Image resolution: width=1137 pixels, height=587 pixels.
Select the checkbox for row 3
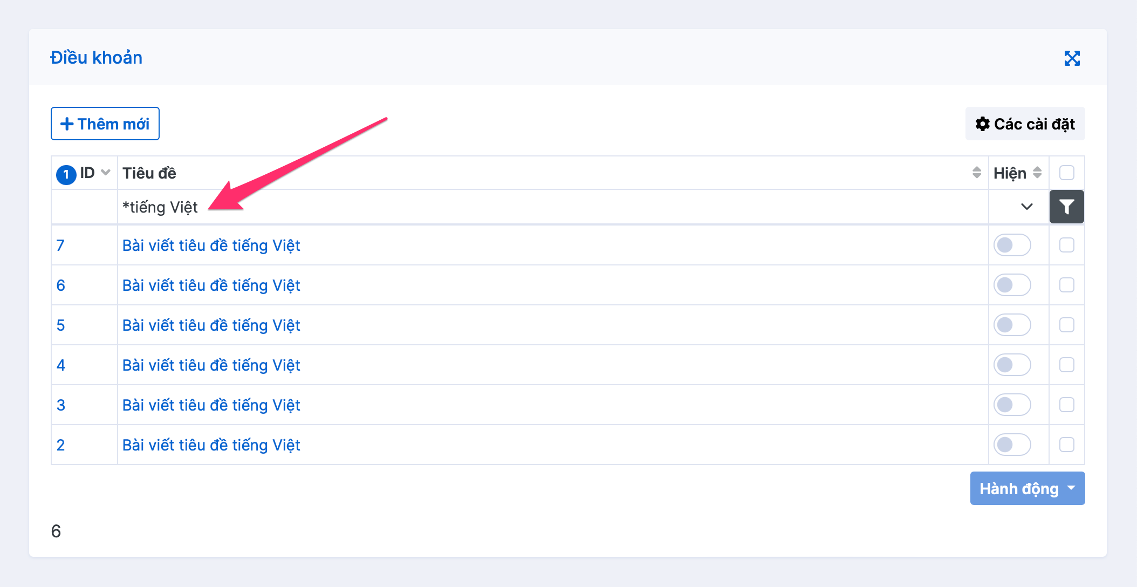point(1066,405)
